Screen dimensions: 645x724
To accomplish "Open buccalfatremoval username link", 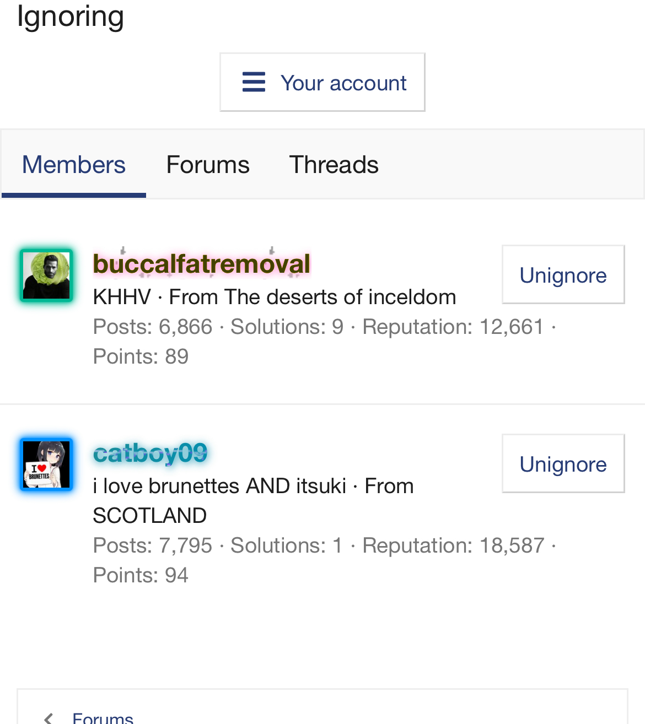I will [x=202, y=264].
